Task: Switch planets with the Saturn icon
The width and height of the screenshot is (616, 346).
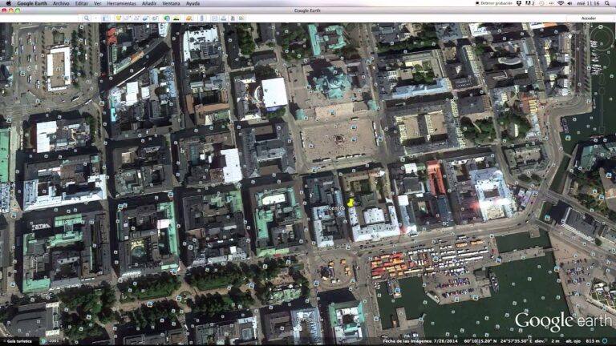Action: pos(189,18)
